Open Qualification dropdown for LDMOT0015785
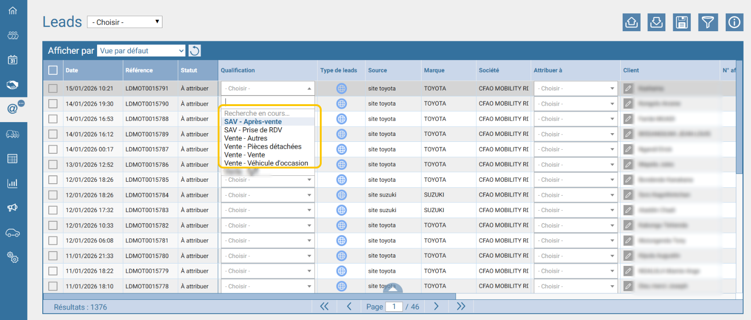The height and width of the screenshot is (320, 751). tap(268, 180)
